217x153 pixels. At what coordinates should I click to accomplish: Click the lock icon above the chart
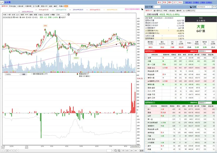142,9
